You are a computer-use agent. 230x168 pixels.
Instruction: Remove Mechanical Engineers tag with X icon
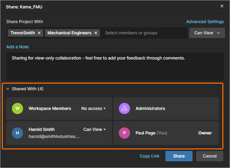click(x=96, y=33)
